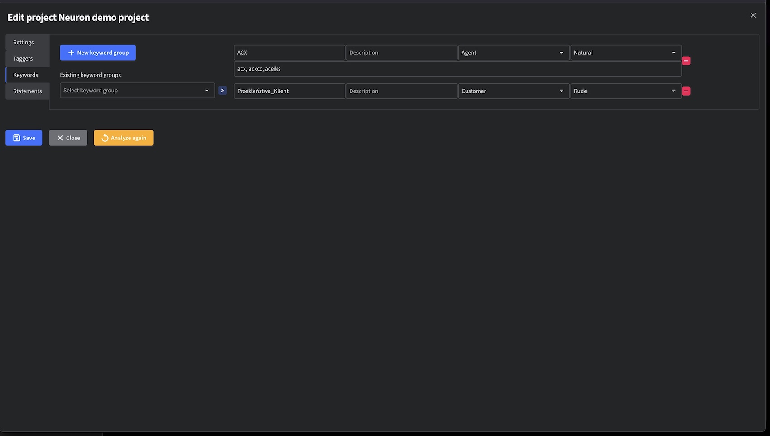Click the Analyze again button
The width and height of the screenshot is (770, 436).
(x=124, y=138)
